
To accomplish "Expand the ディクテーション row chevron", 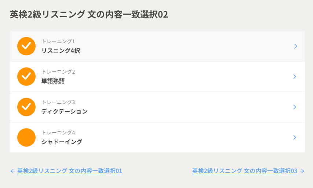I will (x=295, y=107).
